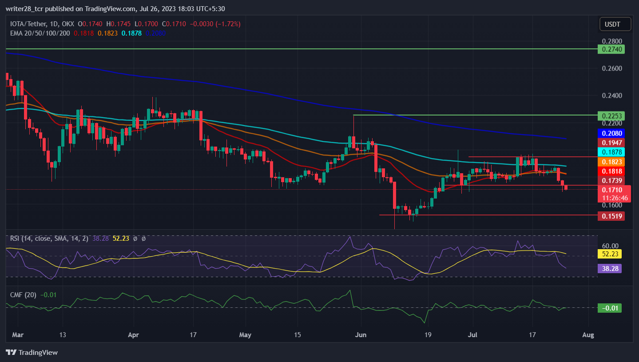Click the C0.1710 close value
This screenshot has height=362, width=639.
point(174,24)
